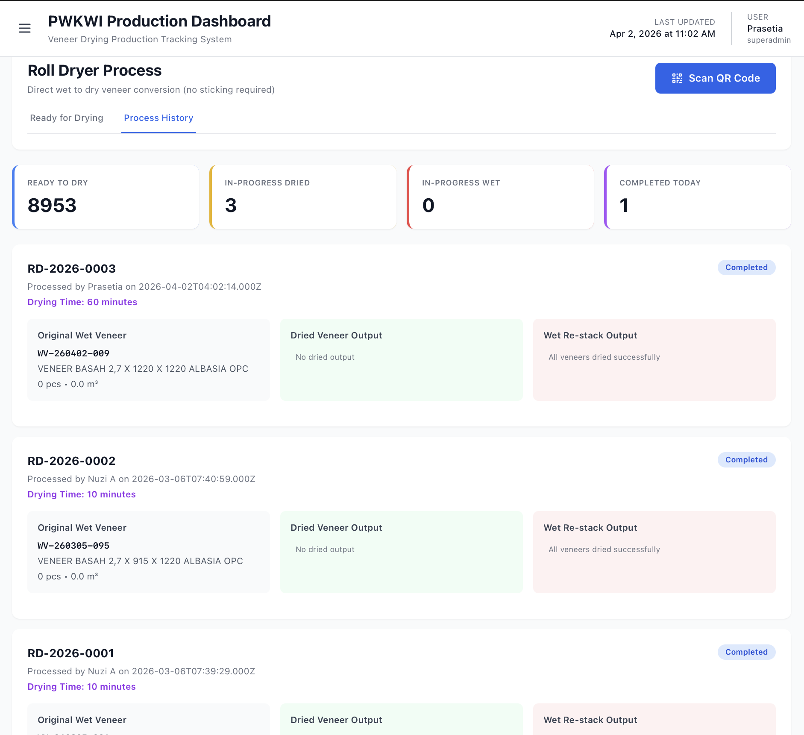804x735 pixels.
Task: Switch to Ready for Drying tab
Action: [67, 118]
